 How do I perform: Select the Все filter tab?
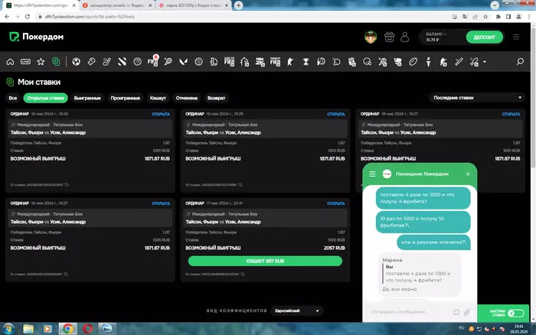click(x=13, y=98)
